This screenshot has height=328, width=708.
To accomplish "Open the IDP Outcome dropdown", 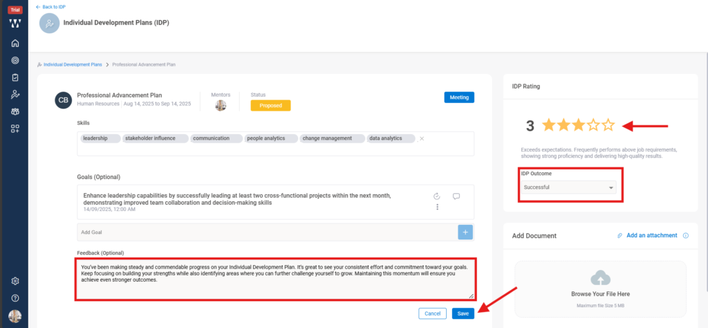I will tap(568, 187).
